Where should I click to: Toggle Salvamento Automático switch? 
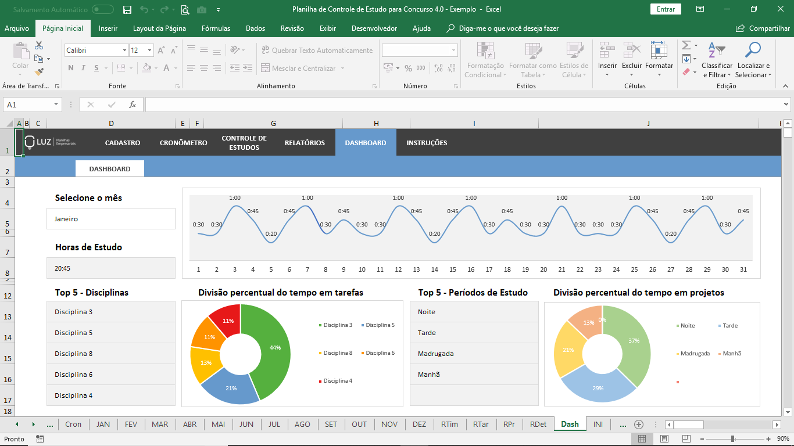point(103,9)
